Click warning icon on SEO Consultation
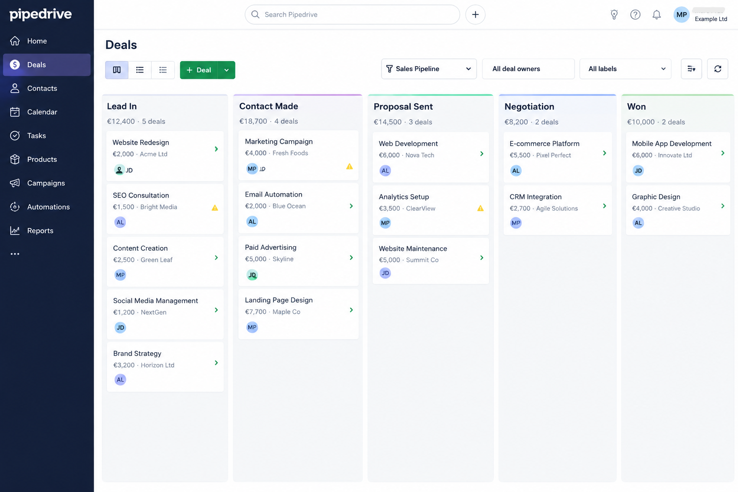Image resolution: width=738 pixels, height=492 pixels. pos(215,208)
